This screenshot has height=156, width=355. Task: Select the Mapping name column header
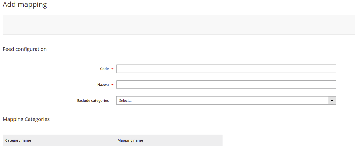point(130,140)
